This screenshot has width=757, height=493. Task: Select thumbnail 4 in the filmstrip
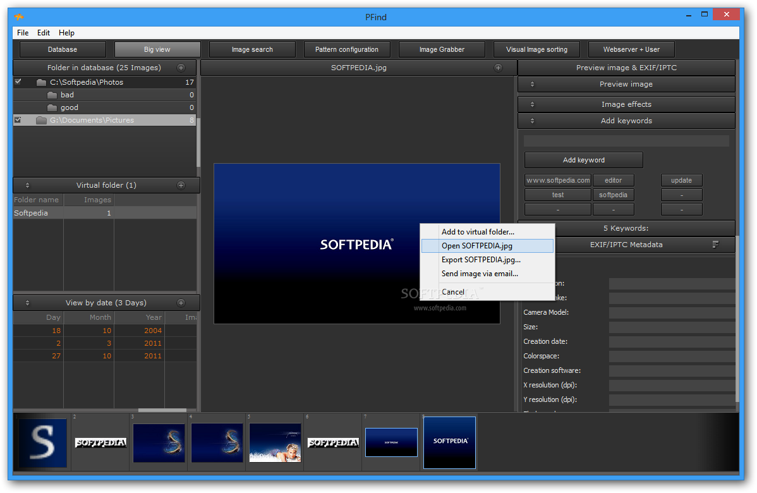point(217,443)
